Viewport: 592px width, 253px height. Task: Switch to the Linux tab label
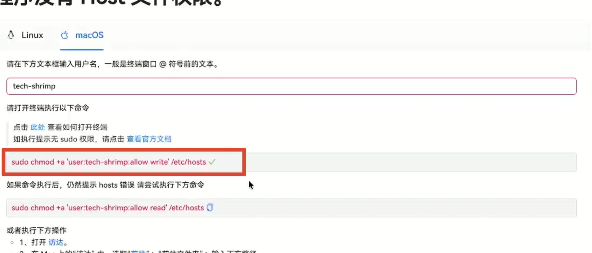click(32, 35)
